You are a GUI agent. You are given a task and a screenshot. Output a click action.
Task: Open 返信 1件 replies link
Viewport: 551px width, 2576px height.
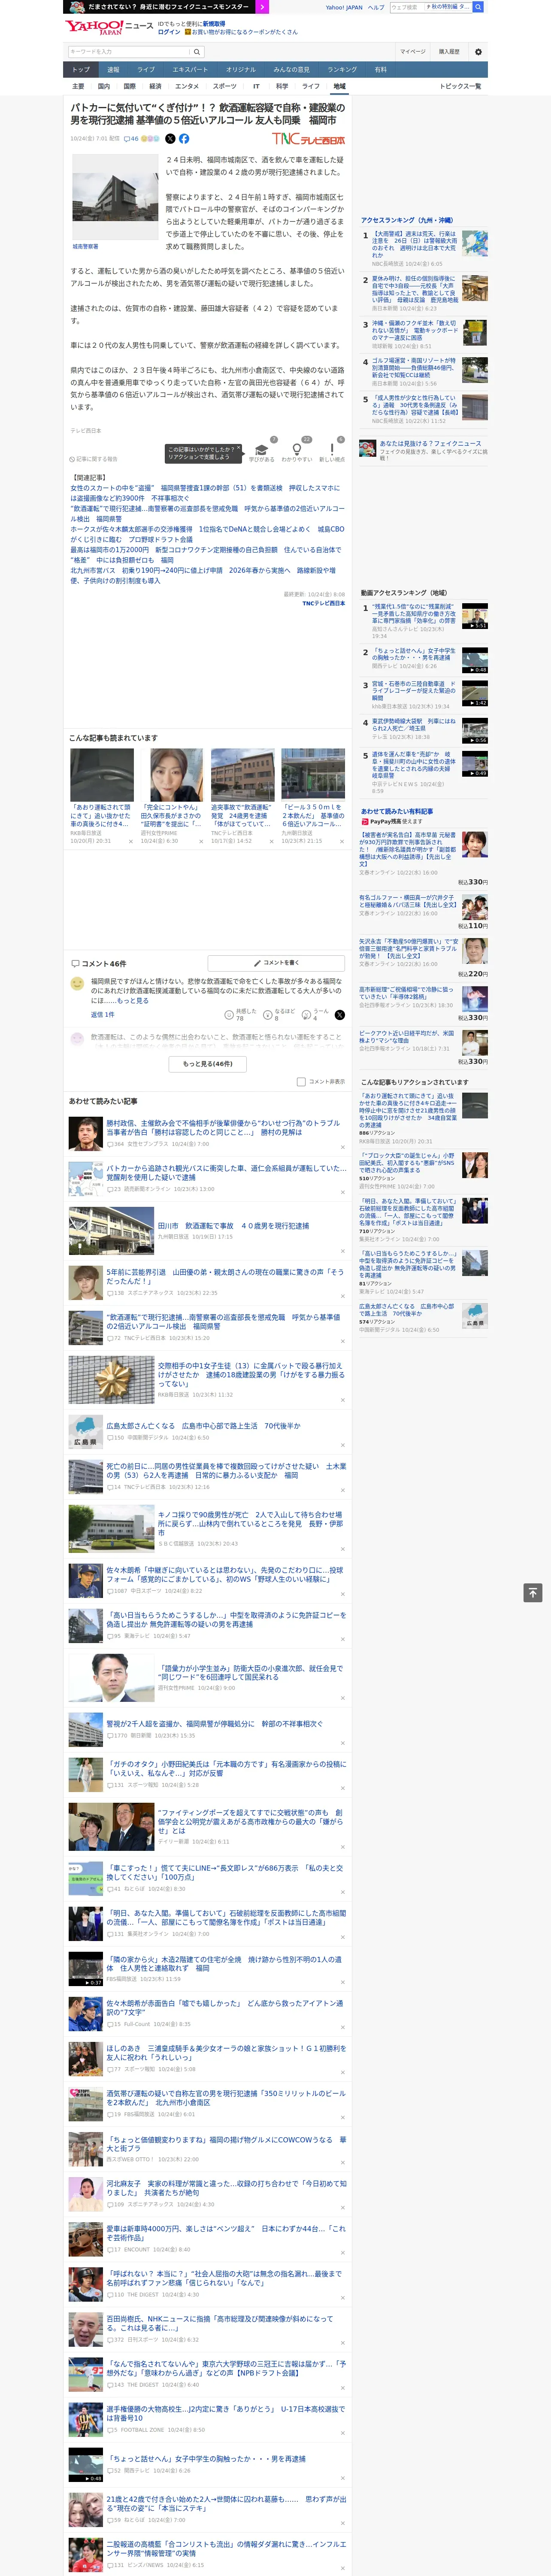pos(102,1014)
